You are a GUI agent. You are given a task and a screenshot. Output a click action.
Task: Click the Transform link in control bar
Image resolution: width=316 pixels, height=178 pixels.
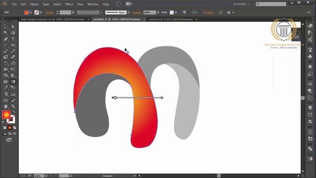[208, 12]
